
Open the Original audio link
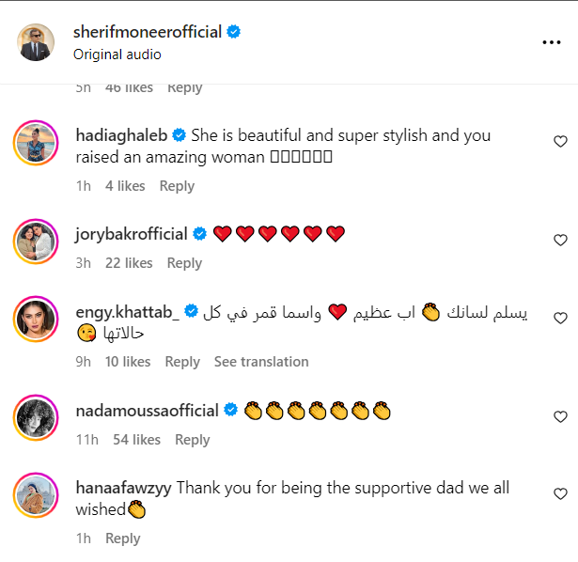tap(117, 55)
